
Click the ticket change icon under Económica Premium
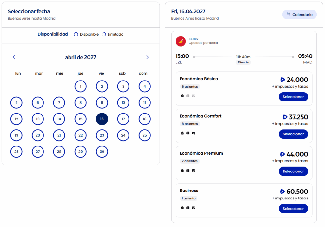pyautogui.click(x=194, y=170)
